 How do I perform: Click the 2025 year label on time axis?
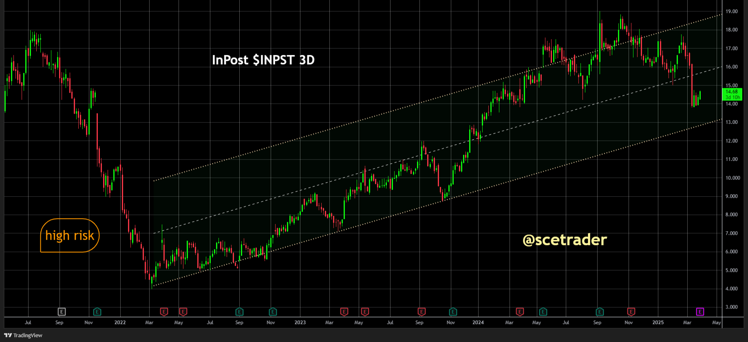click(x=658, y=322)
